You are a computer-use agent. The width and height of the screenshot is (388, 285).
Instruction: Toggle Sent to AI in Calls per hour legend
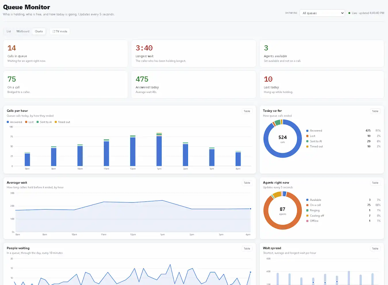click(44, 122)
